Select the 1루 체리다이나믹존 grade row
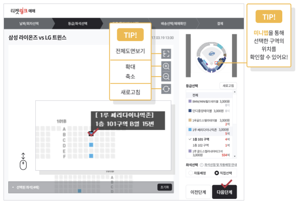This screenshot has height=206, width=298. click(x=209, y=131)
